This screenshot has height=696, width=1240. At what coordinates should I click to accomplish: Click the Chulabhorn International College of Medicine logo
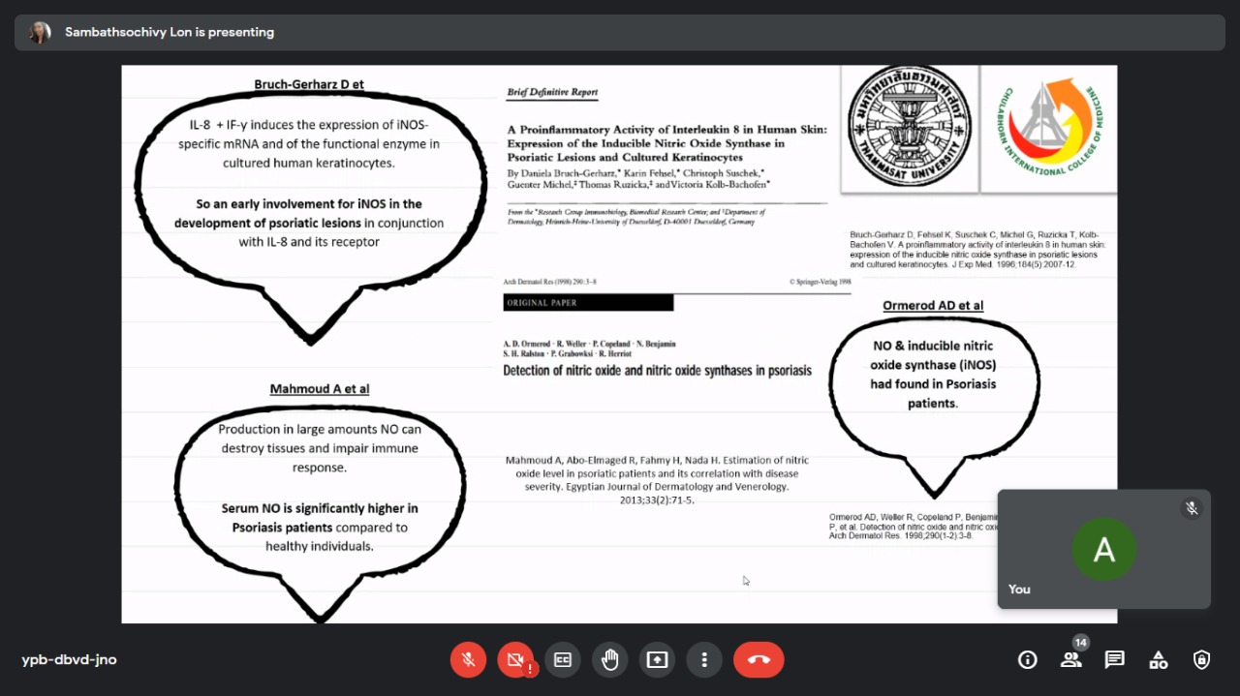click(1048, 127)
